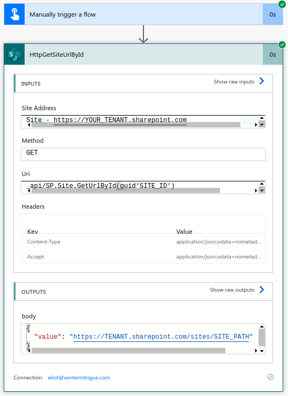288x396 pixels.
Task: Click scroll-left arrow in Site Address field
Action: coord(29,125)
